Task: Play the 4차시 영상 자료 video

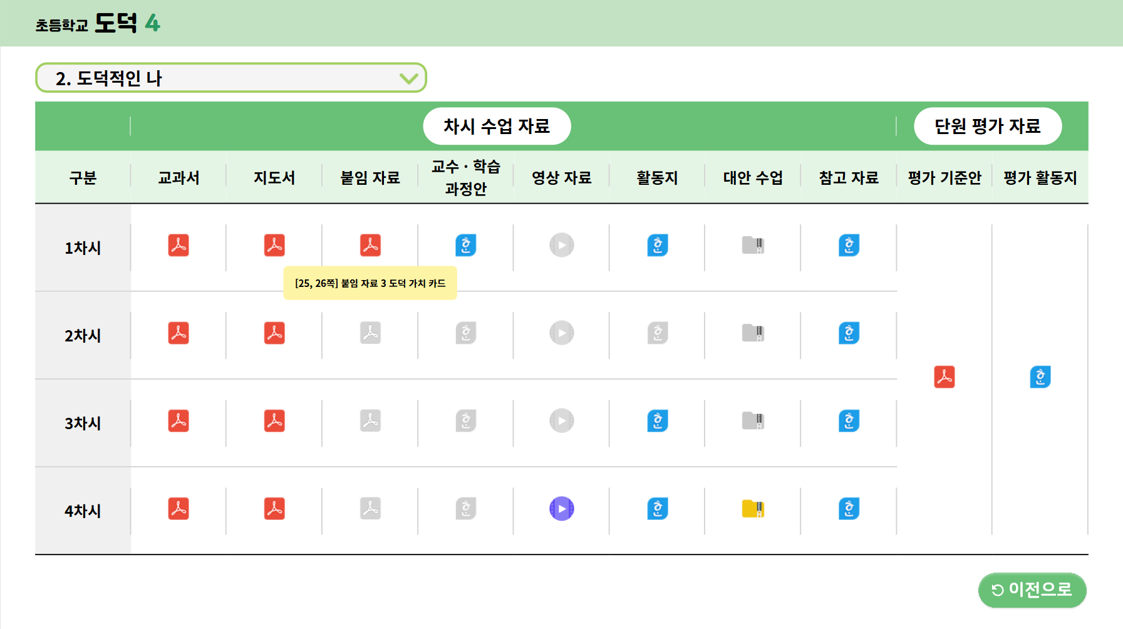Action: [x=561, y=509]
